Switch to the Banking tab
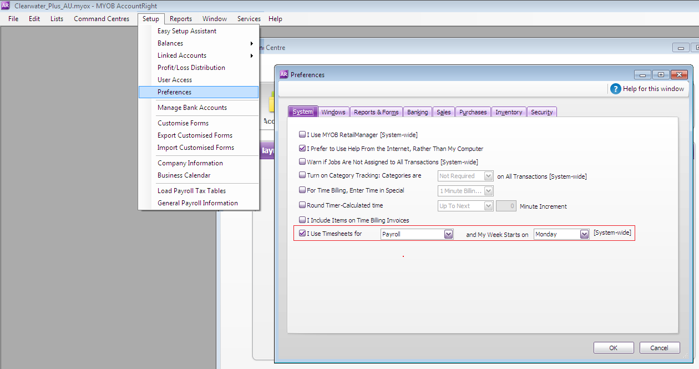The height and width of the screenshot is (369, 699). click(x=417, y=112)
